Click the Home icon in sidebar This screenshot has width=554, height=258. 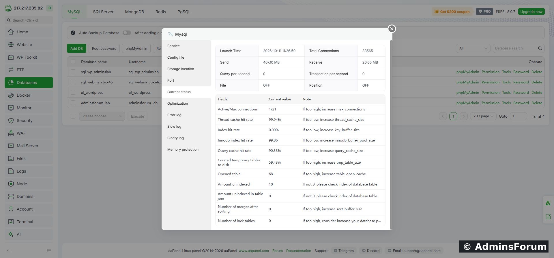[11, 32]
